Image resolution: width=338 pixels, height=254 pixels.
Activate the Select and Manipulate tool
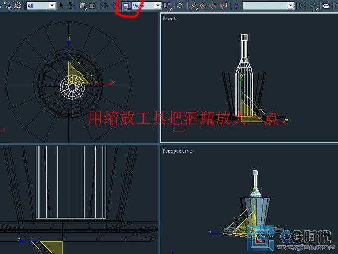click(x=180, y=6)
